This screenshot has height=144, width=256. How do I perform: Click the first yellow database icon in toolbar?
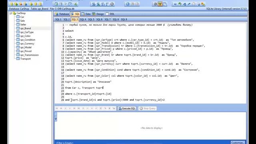(x=12, y=4)
